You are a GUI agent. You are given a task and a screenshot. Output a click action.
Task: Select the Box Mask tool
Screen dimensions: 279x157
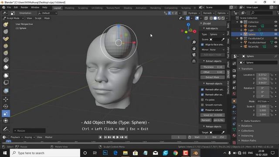point(6,75)
